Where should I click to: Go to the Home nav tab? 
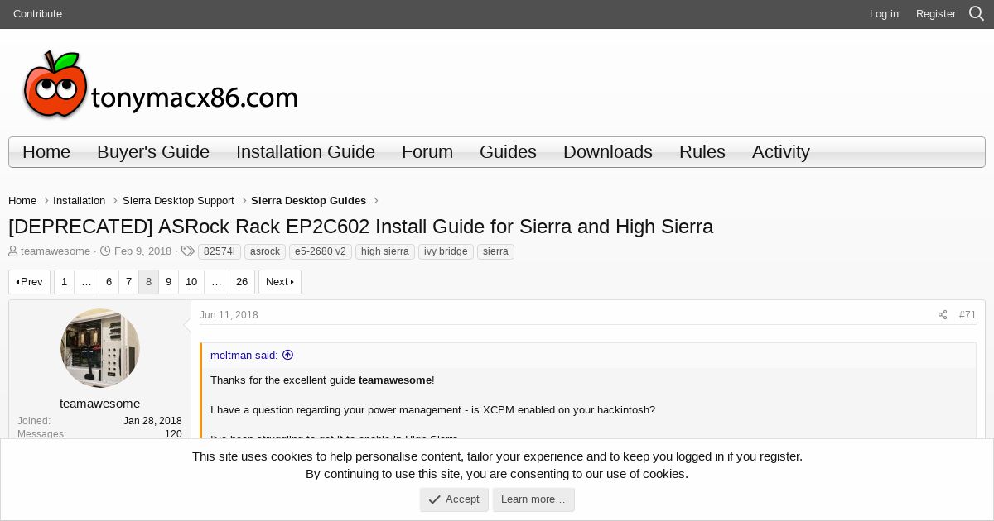[46, 152]
